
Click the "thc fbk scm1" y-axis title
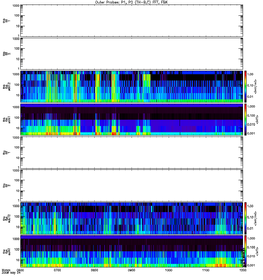[7, 251]
